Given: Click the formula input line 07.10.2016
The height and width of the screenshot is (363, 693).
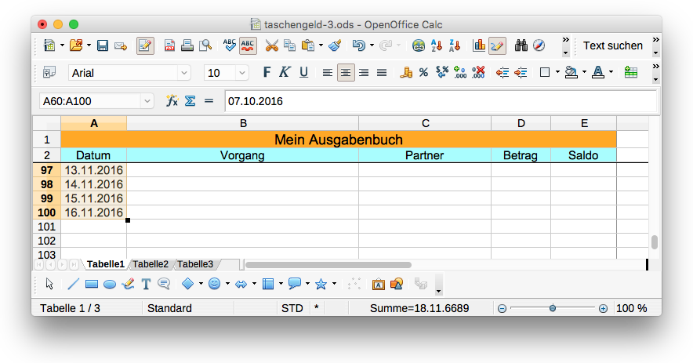Looking at the screenshot, I should [x=441, y=101].
